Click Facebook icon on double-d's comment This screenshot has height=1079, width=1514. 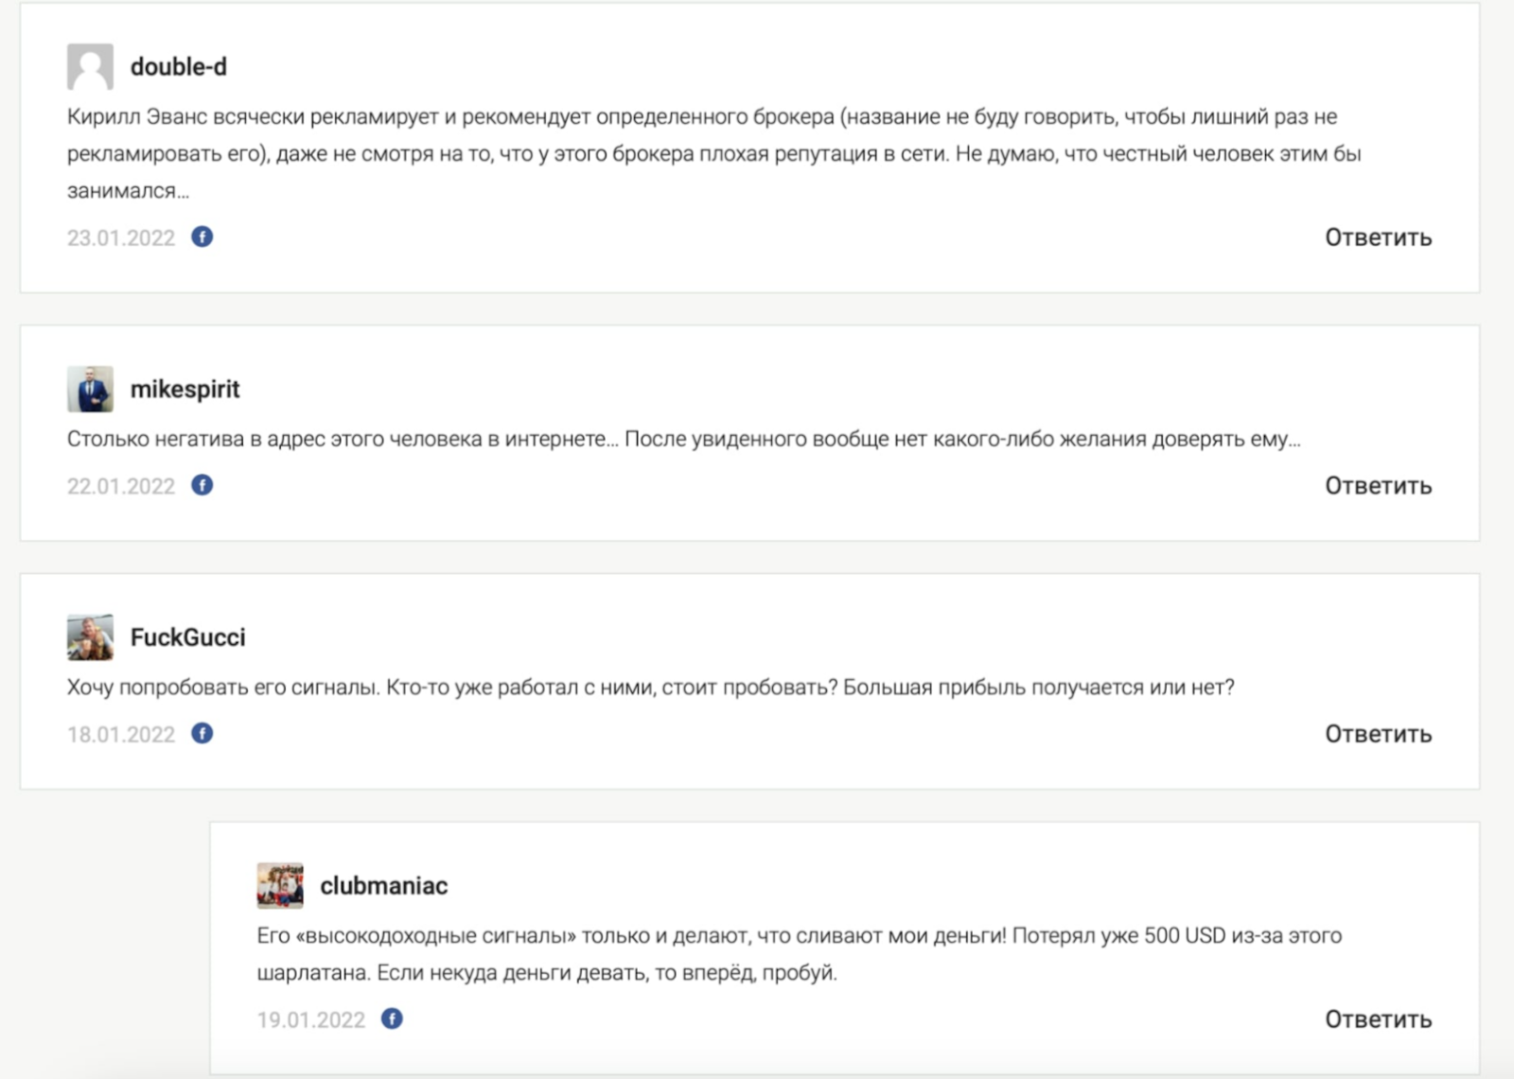point(202,236)
